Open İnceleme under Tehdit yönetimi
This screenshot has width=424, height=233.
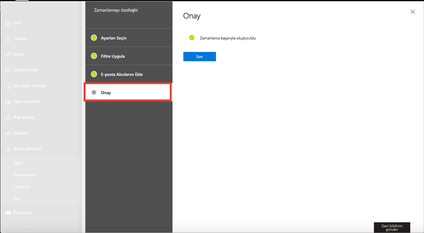[22, 187]
